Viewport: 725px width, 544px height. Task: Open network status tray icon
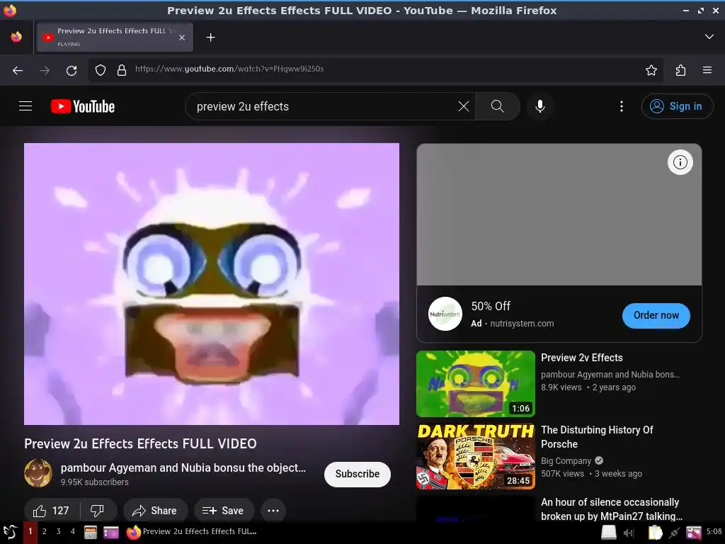(x=675, y=533)
